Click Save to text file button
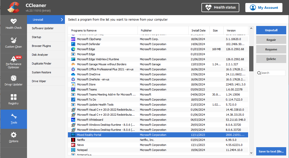This screenshot has width=289, height=158. click(271, 151)
